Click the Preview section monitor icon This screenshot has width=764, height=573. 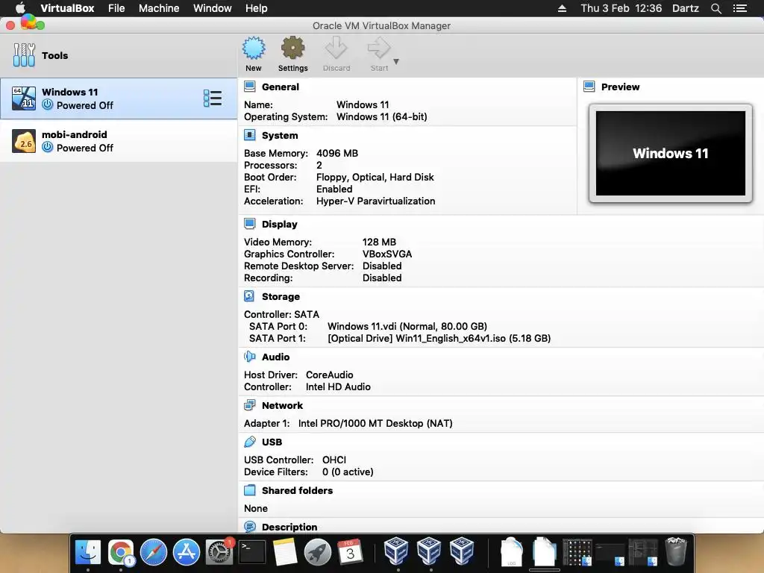[589, 87]
